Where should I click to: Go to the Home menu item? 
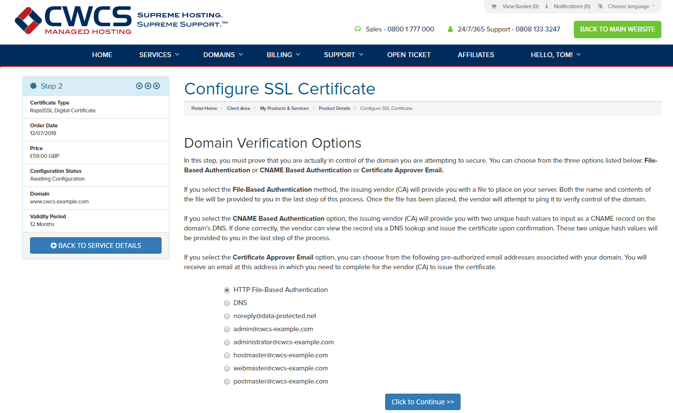(102, 55)
